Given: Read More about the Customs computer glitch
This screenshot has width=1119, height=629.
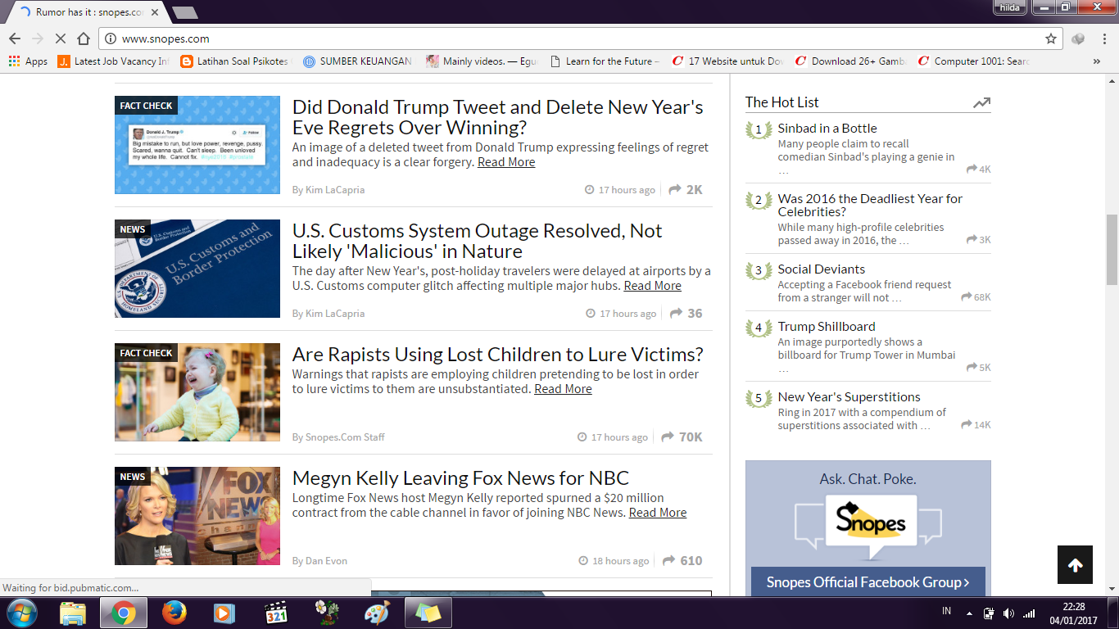Looking at the screenshot, I should tap(652, 286).
